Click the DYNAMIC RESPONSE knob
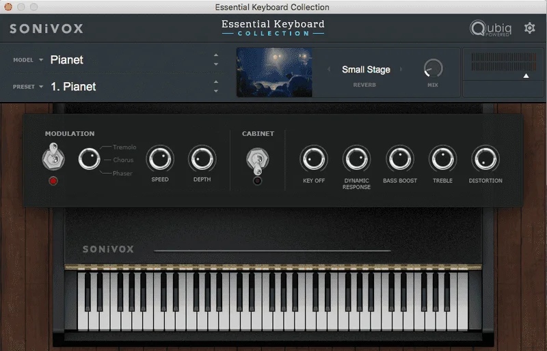 click(x=356, y=159)
